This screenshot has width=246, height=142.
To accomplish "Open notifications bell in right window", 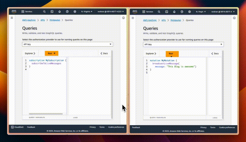I will click(x=174, y=12).
